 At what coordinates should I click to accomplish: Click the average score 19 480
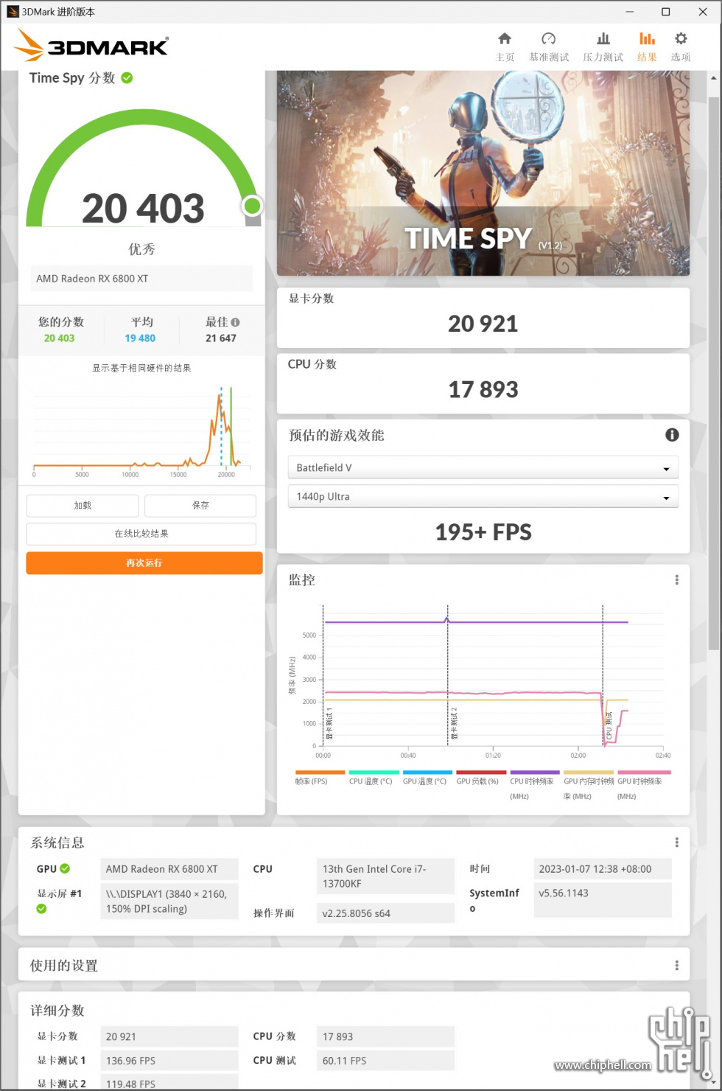point(140,338)
